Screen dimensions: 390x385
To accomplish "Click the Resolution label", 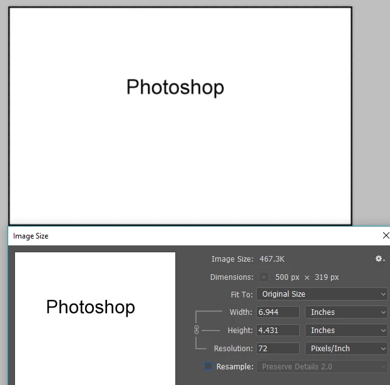I will 233,349.
